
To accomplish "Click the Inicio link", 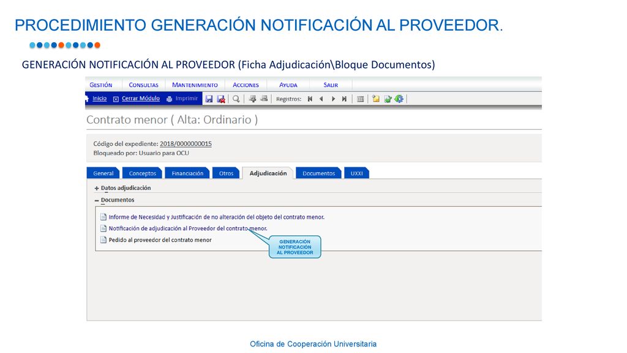I will (x=100, y=99).
